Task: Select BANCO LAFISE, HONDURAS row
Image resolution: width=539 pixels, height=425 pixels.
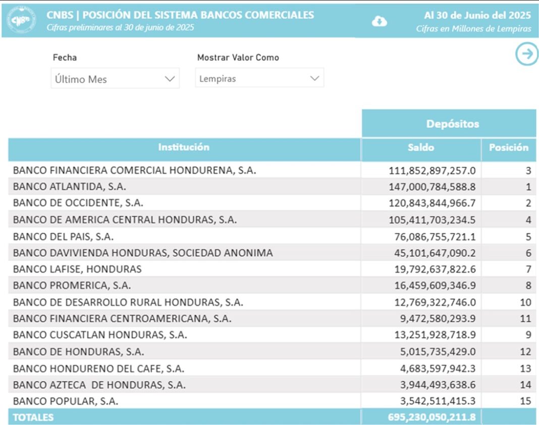Action: [x=77, y=269]
